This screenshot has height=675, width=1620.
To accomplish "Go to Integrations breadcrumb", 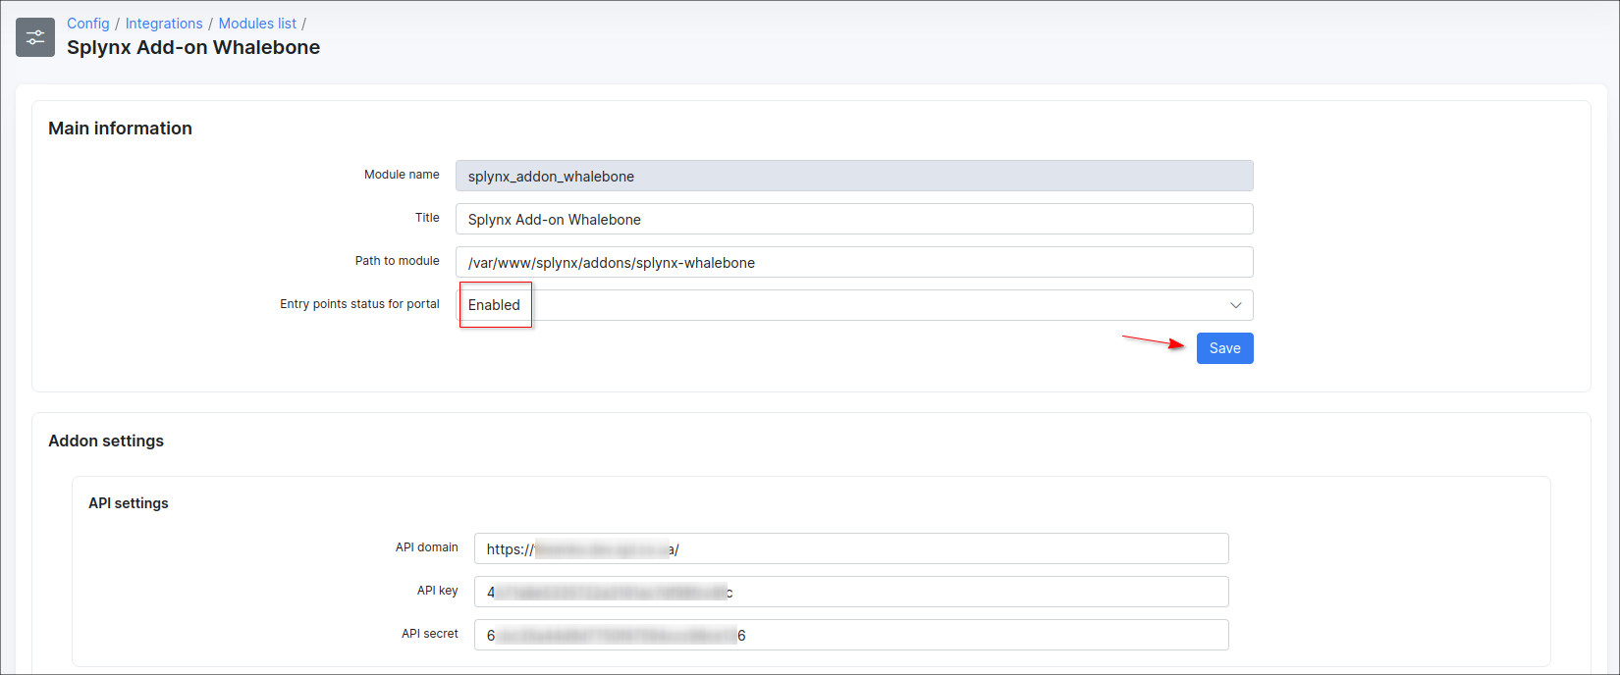I will [x=164, y=24].
